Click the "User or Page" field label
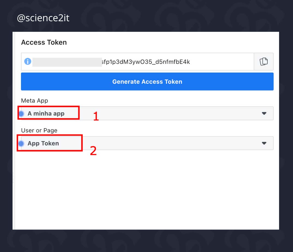This screenshot has height=252, width=293. pos(39,130)
